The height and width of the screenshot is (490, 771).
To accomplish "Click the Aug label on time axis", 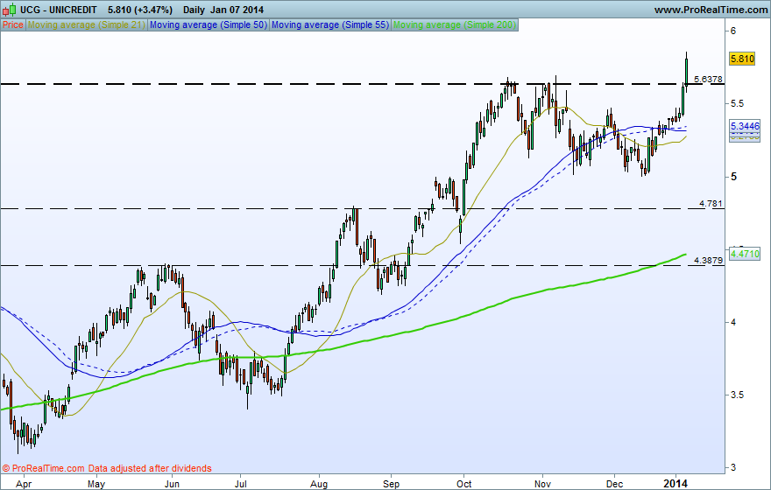I will tap(319, 484).
